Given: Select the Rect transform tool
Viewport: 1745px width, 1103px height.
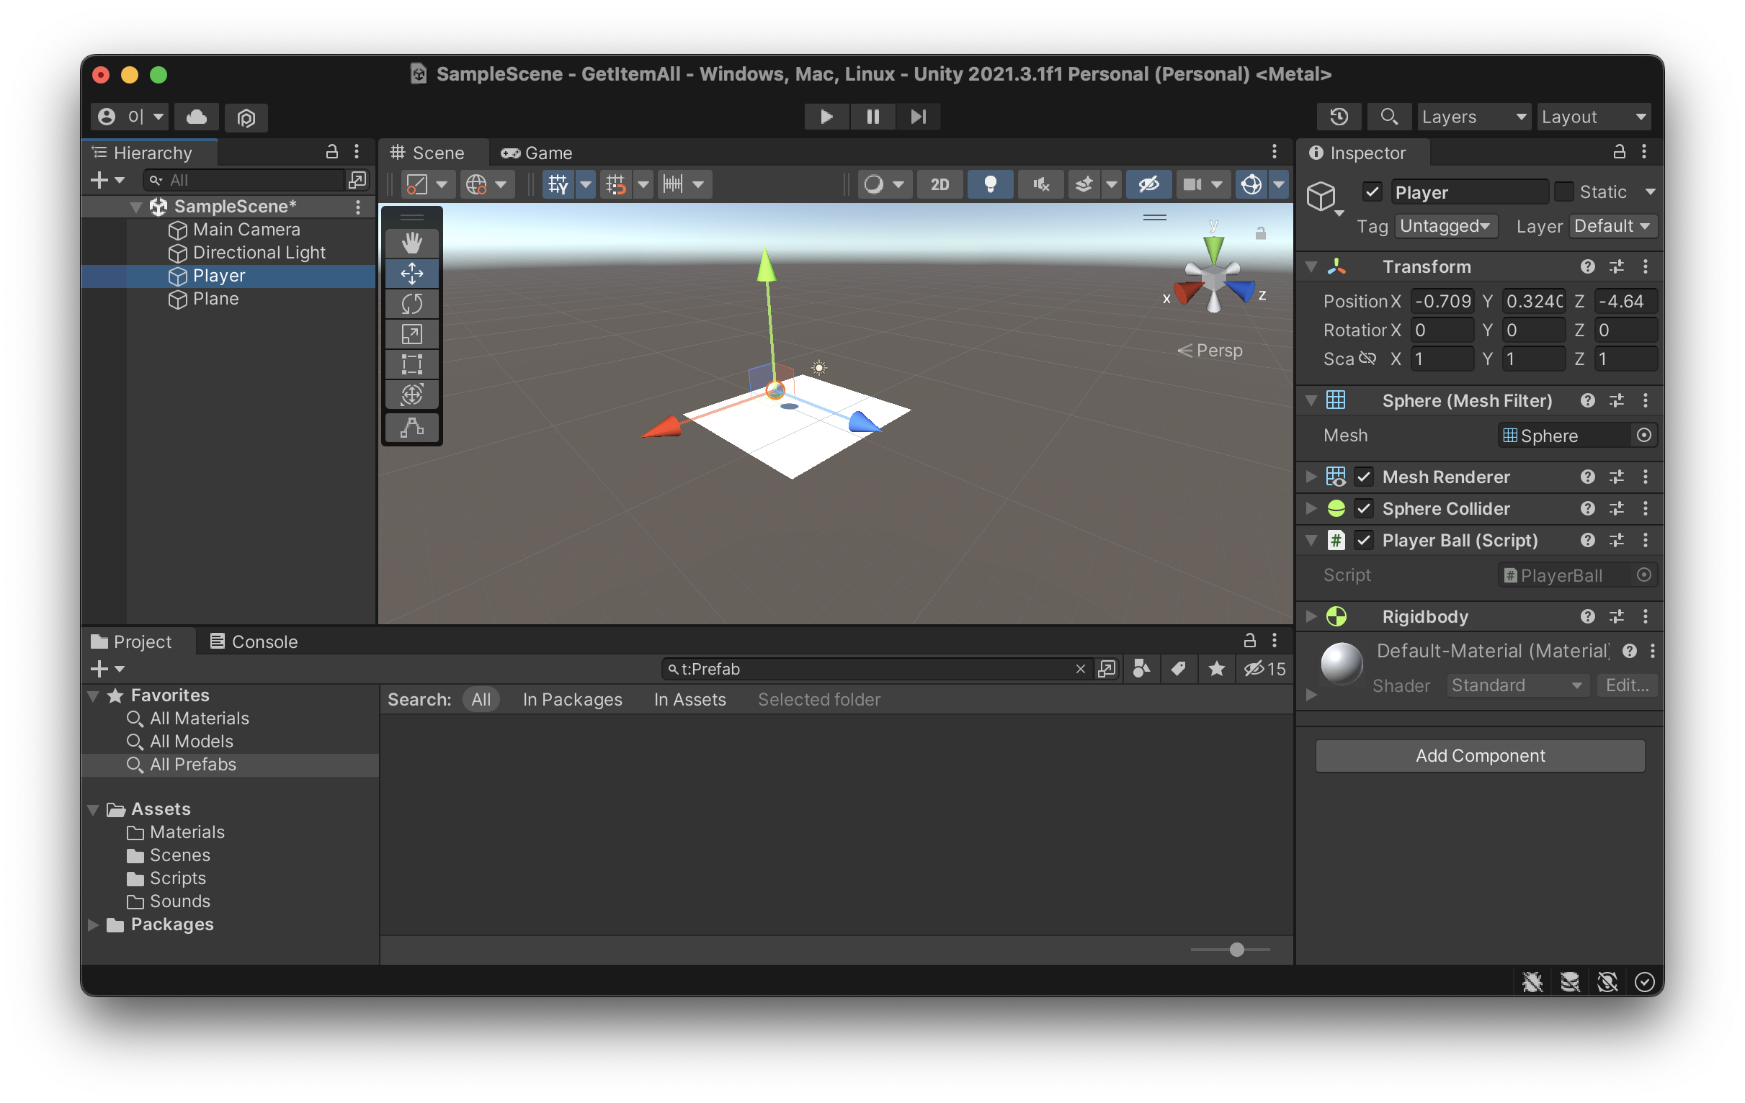Looking at the screenshot, I should pos(411,364).
